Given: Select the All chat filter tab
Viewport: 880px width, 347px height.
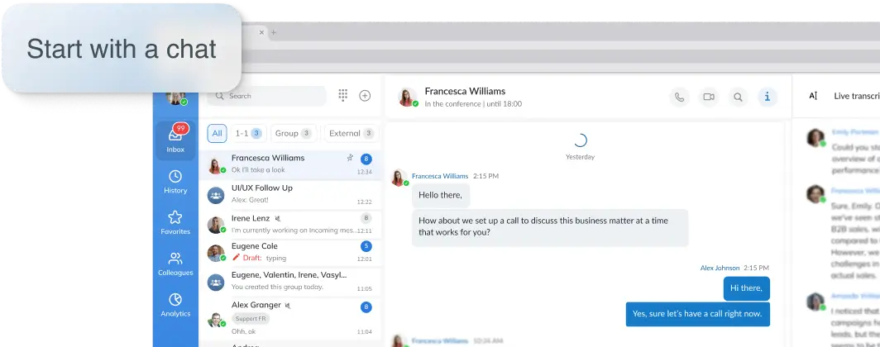Looking at the screenshot, I should tap(217, 133).
